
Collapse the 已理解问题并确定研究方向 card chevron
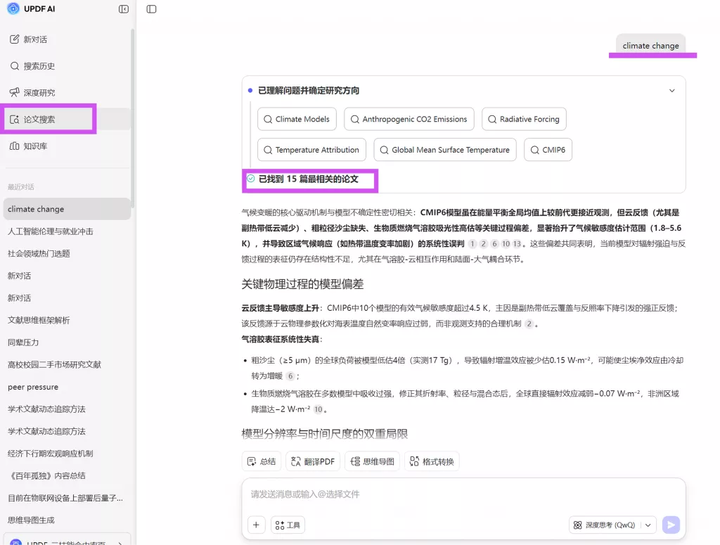[672, 90]
